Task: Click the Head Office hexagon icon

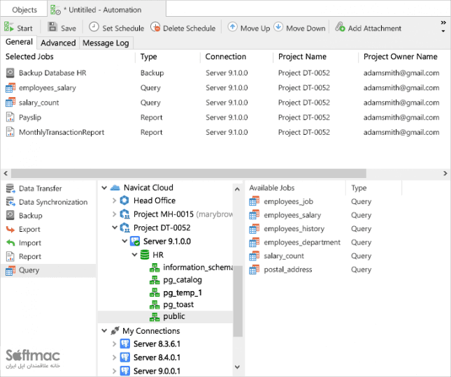Action: point(124,200)
